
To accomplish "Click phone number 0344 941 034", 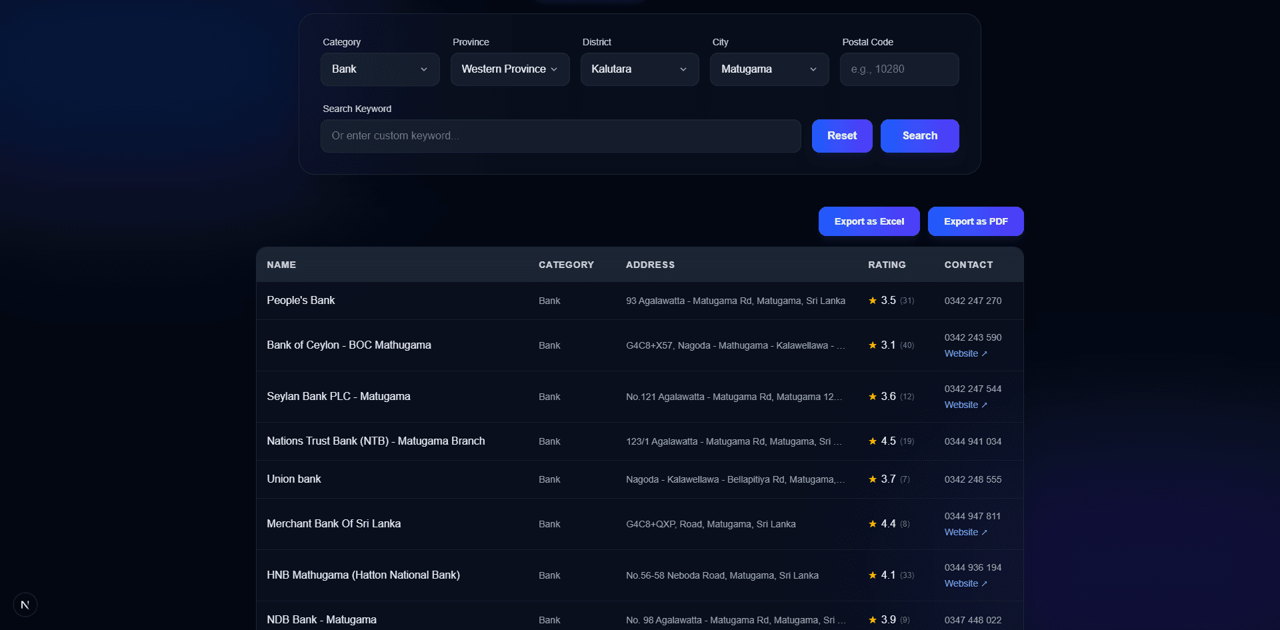I will pyautogui.click(x=973, y=441).
